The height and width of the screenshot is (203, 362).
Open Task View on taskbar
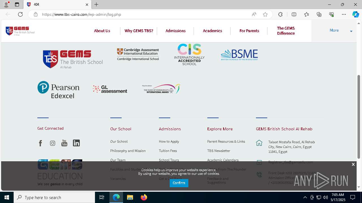point(102,197)
